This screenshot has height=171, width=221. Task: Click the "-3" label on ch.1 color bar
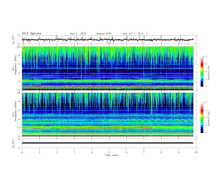tap(206, 56)
